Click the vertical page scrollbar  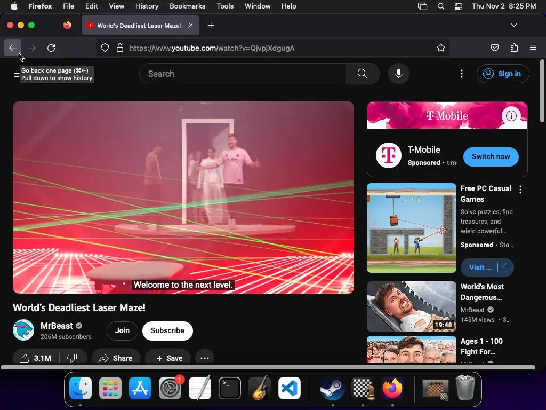coord(542,91)
